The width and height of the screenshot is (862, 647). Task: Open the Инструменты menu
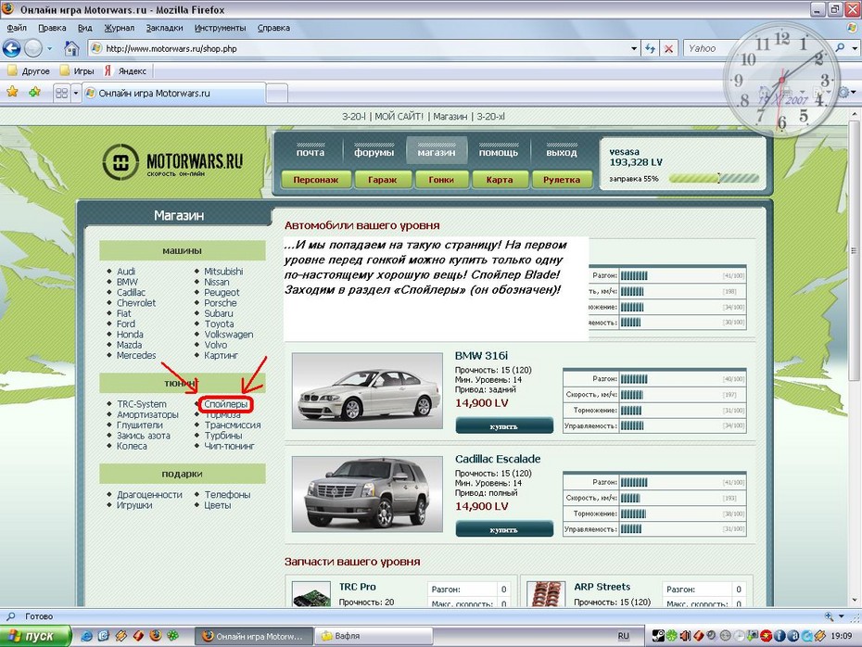[220, 28]
